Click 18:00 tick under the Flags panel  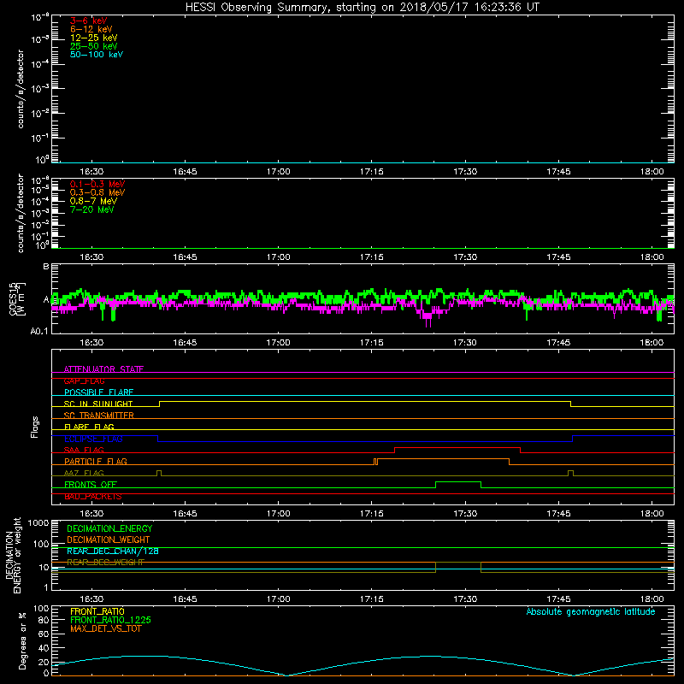(x=652, y=514)
